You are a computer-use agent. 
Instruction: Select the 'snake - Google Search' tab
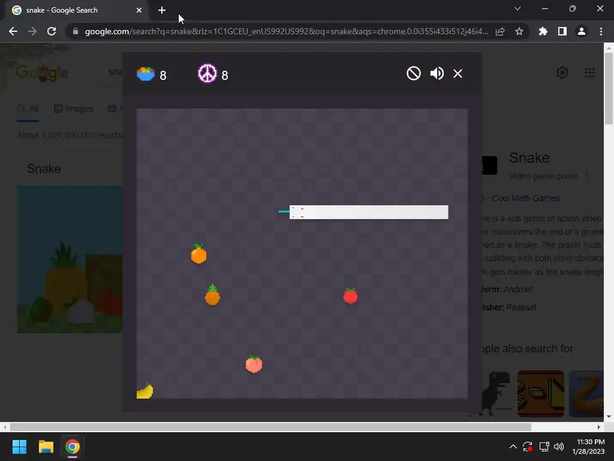pyautogui.click(x=77, y=10)
